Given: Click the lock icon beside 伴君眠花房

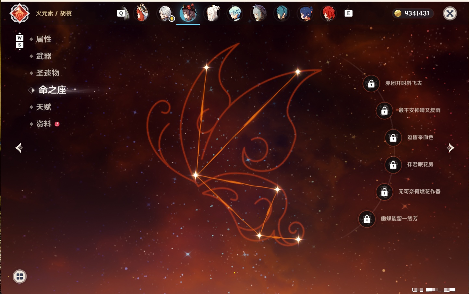Looking at the screenshot, I should [393, 165].
